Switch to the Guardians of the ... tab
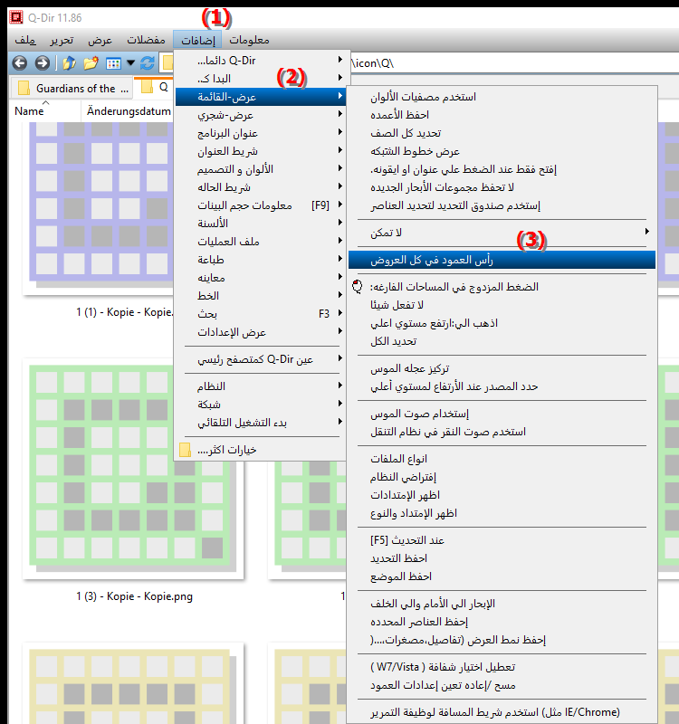Screen dimensions: 679x724 point(72,88)
